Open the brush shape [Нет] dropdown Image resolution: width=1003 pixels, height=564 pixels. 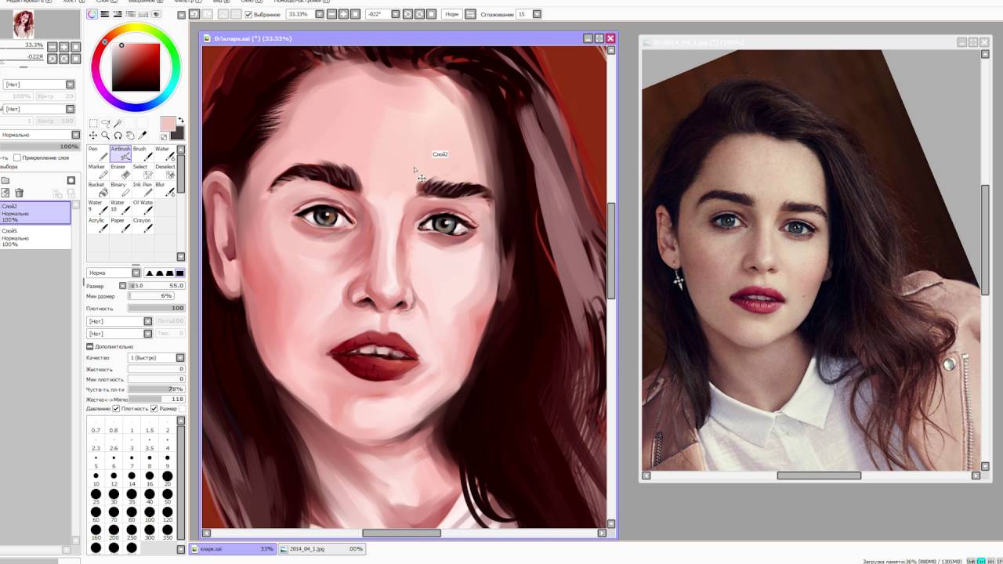click(x=148, y=321)
